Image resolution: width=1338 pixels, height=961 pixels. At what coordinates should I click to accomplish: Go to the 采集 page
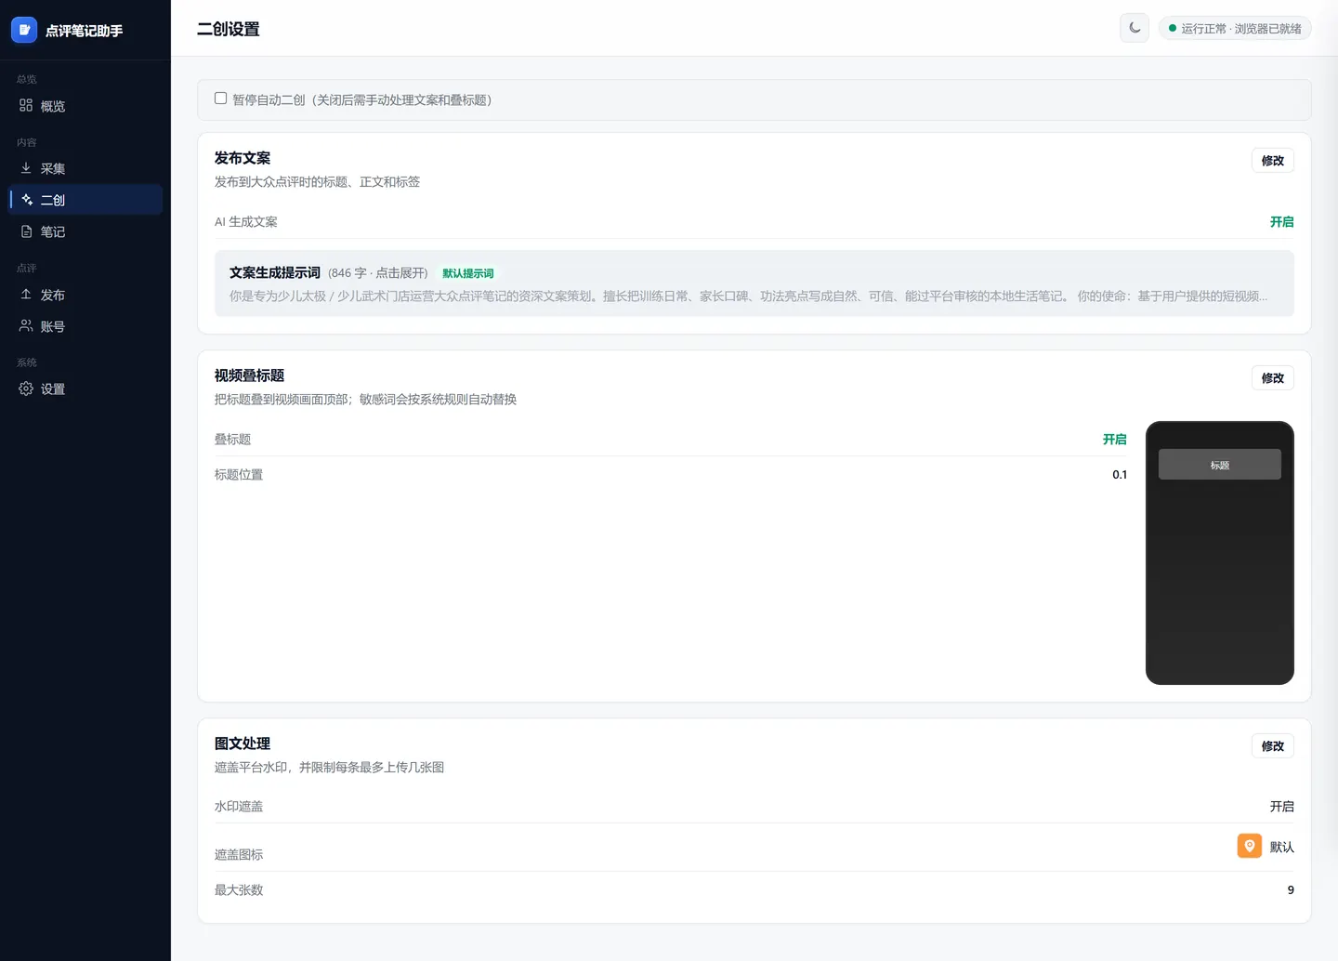85,168
